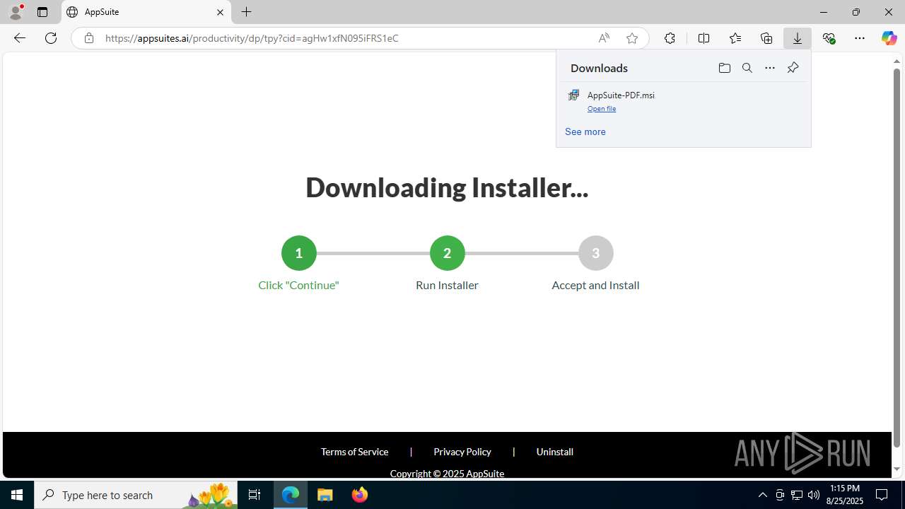
Task: View site information lock icon
Action: click(88, 38)
